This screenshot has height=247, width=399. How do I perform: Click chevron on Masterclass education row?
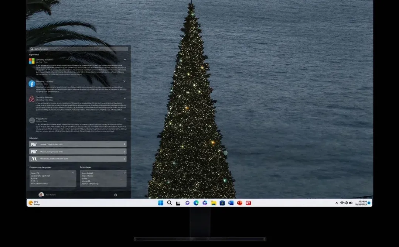[125, 159]
